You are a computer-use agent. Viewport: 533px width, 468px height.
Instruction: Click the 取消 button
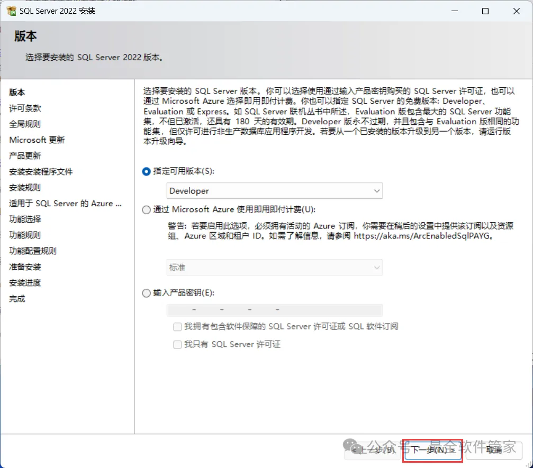click(x=494, y=450)
